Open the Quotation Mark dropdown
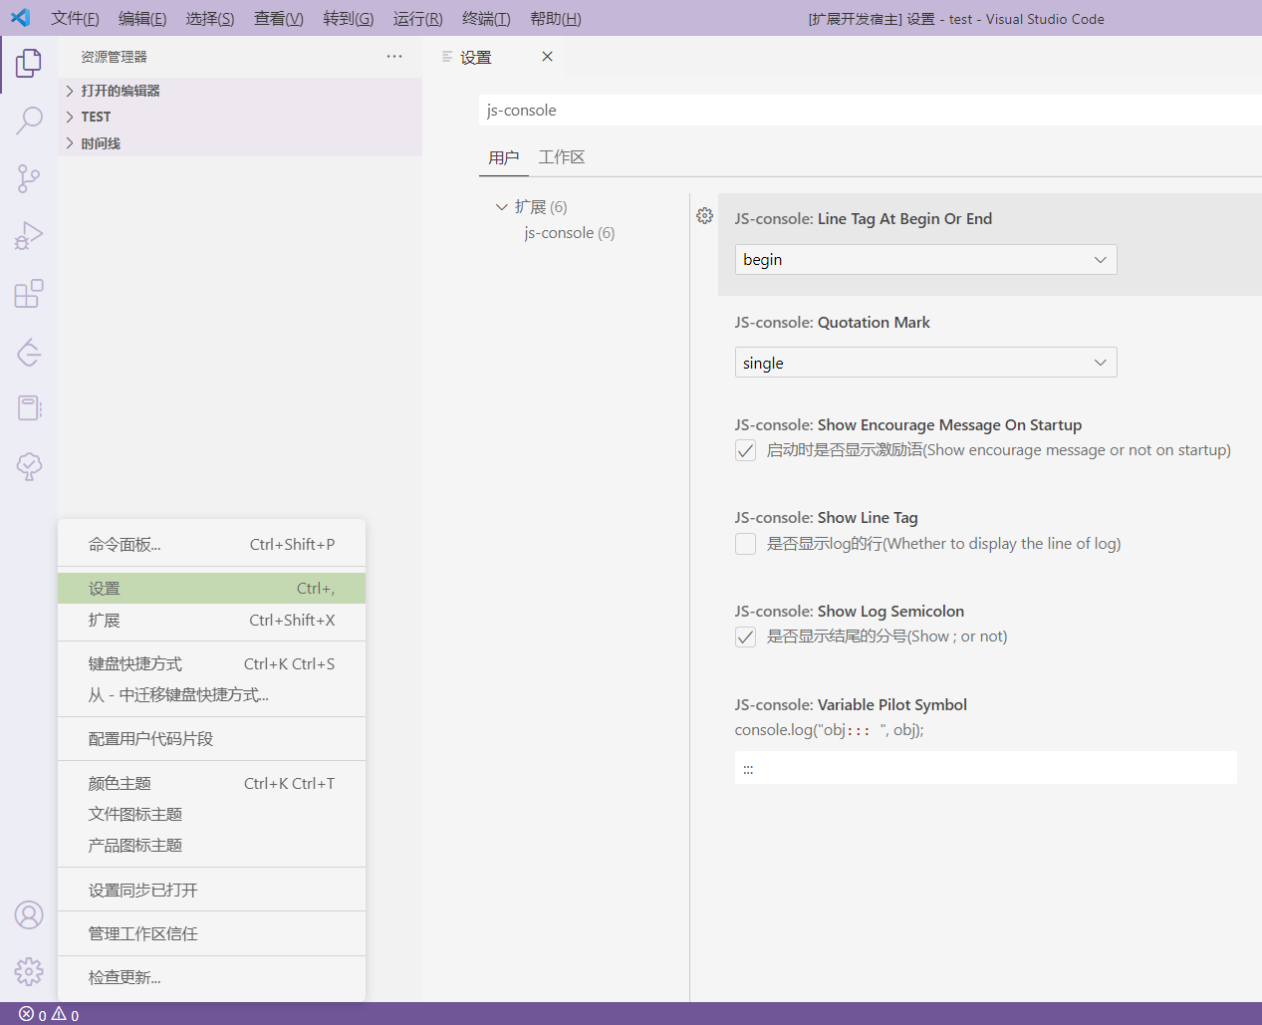Image resolution: width=1262 pixels, height=1025 pixels. pos(925,362)
